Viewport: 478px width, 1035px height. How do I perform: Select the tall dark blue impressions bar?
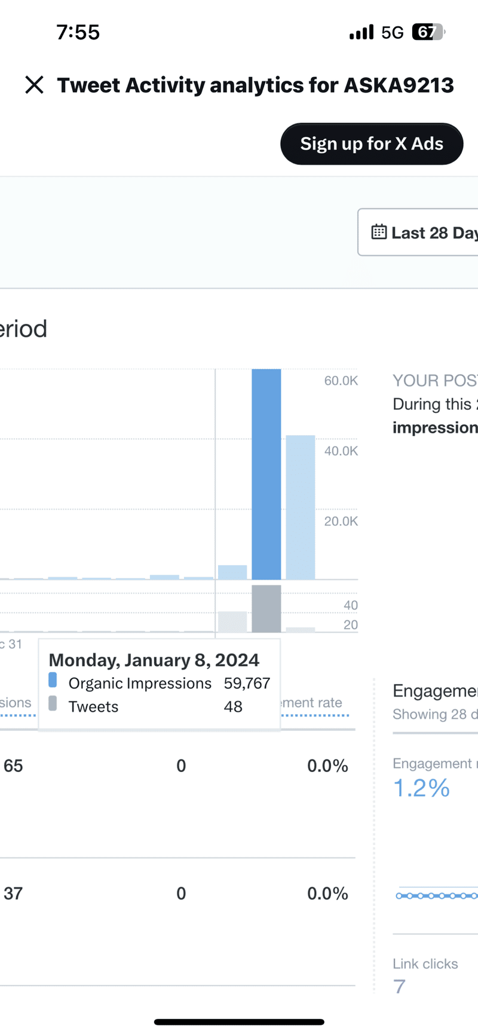266,474
